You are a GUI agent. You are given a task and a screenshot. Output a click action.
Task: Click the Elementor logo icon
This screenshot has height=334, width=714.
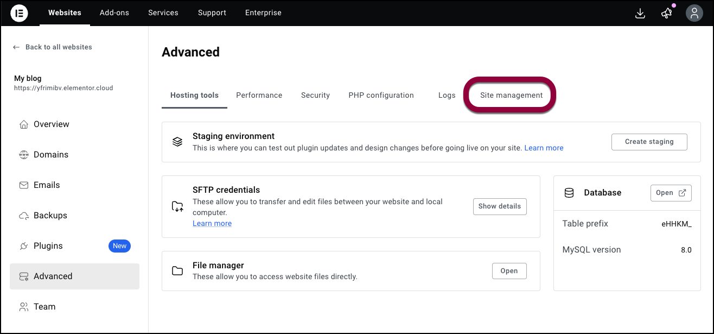click(19, 13)
